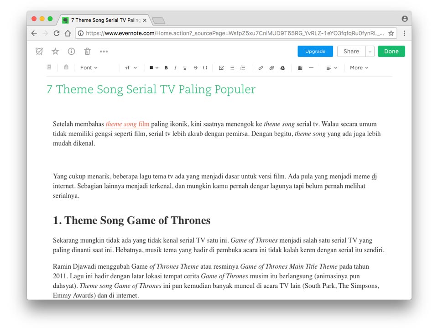Open Share options dropdown arrow
Image resolution: width=438 pixels, height=328 pixels.
point(370,52)
